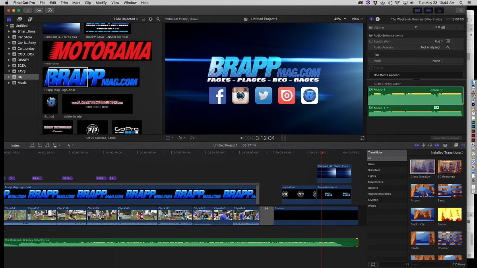The width and height of the screenshot is (477, 268).
Task: Enter full screen viewer arrows icon
Action: pos(362,138)
